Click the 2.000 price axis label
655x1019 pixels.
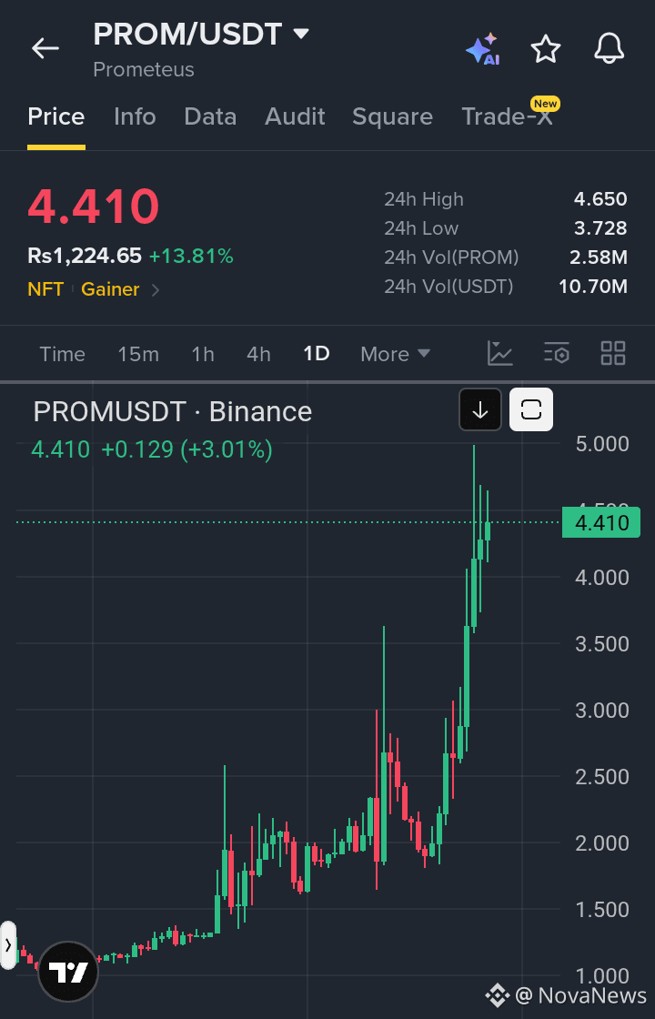[602, 843]
